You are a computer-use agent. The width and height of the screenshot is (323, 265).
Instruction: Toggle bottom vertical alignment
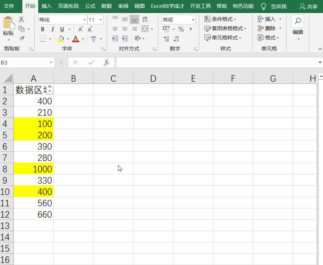click(134, 20)
